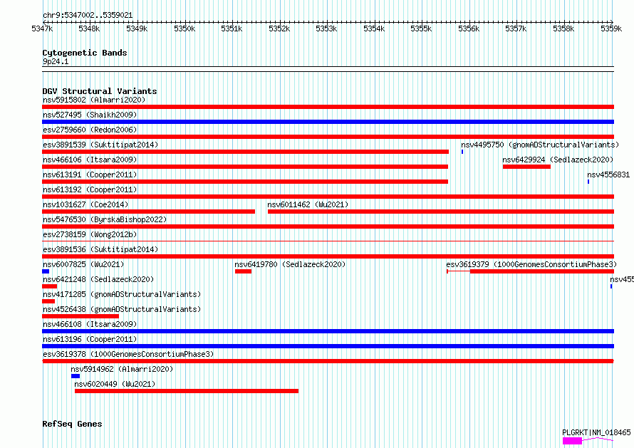This screenshot has height=448, width=634.
Task: Select the 5347k ruler position
Action: click(x=42, y=28)
